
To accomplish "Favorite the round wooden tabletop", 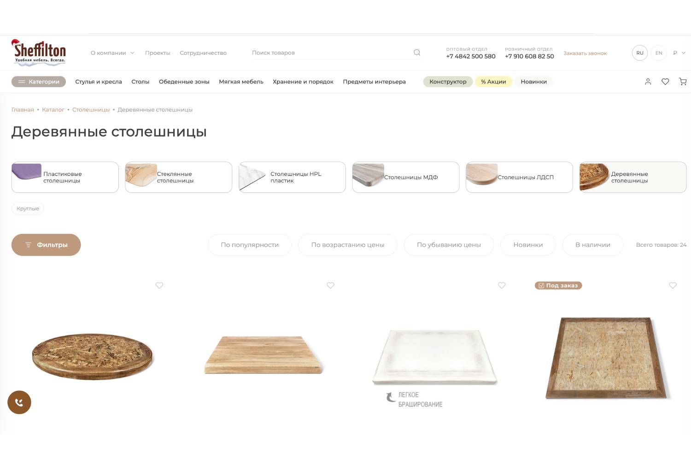I will (159, 285).
